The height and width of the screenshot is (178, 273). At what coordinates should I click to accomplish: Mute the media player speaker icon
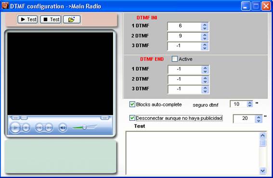click(63, 128)
